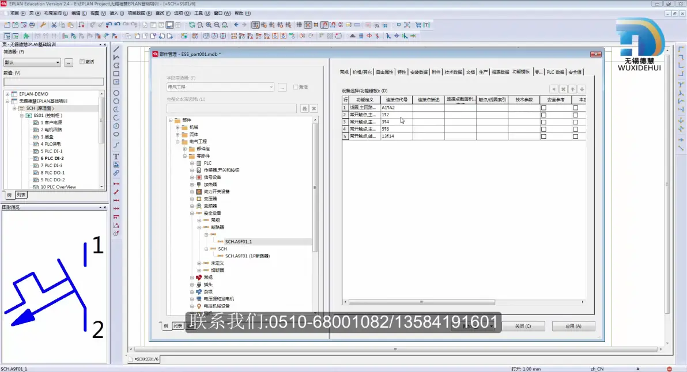This screenshot has width=687, height=372.
Task: Tick the 安全参考 checkbox in row 3
Action: pyautogui.click(x=543, y=122)
